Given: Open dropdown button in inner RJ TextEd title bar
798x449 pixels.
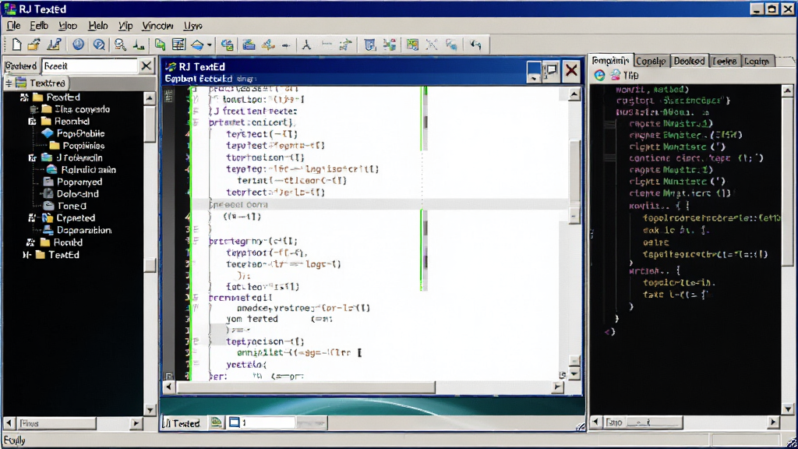Looking at the screenshot, I should pos(533,71).
